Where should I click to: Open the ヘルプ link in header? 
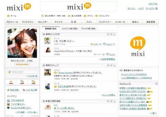pyautogui.click(x=140, y=8)
